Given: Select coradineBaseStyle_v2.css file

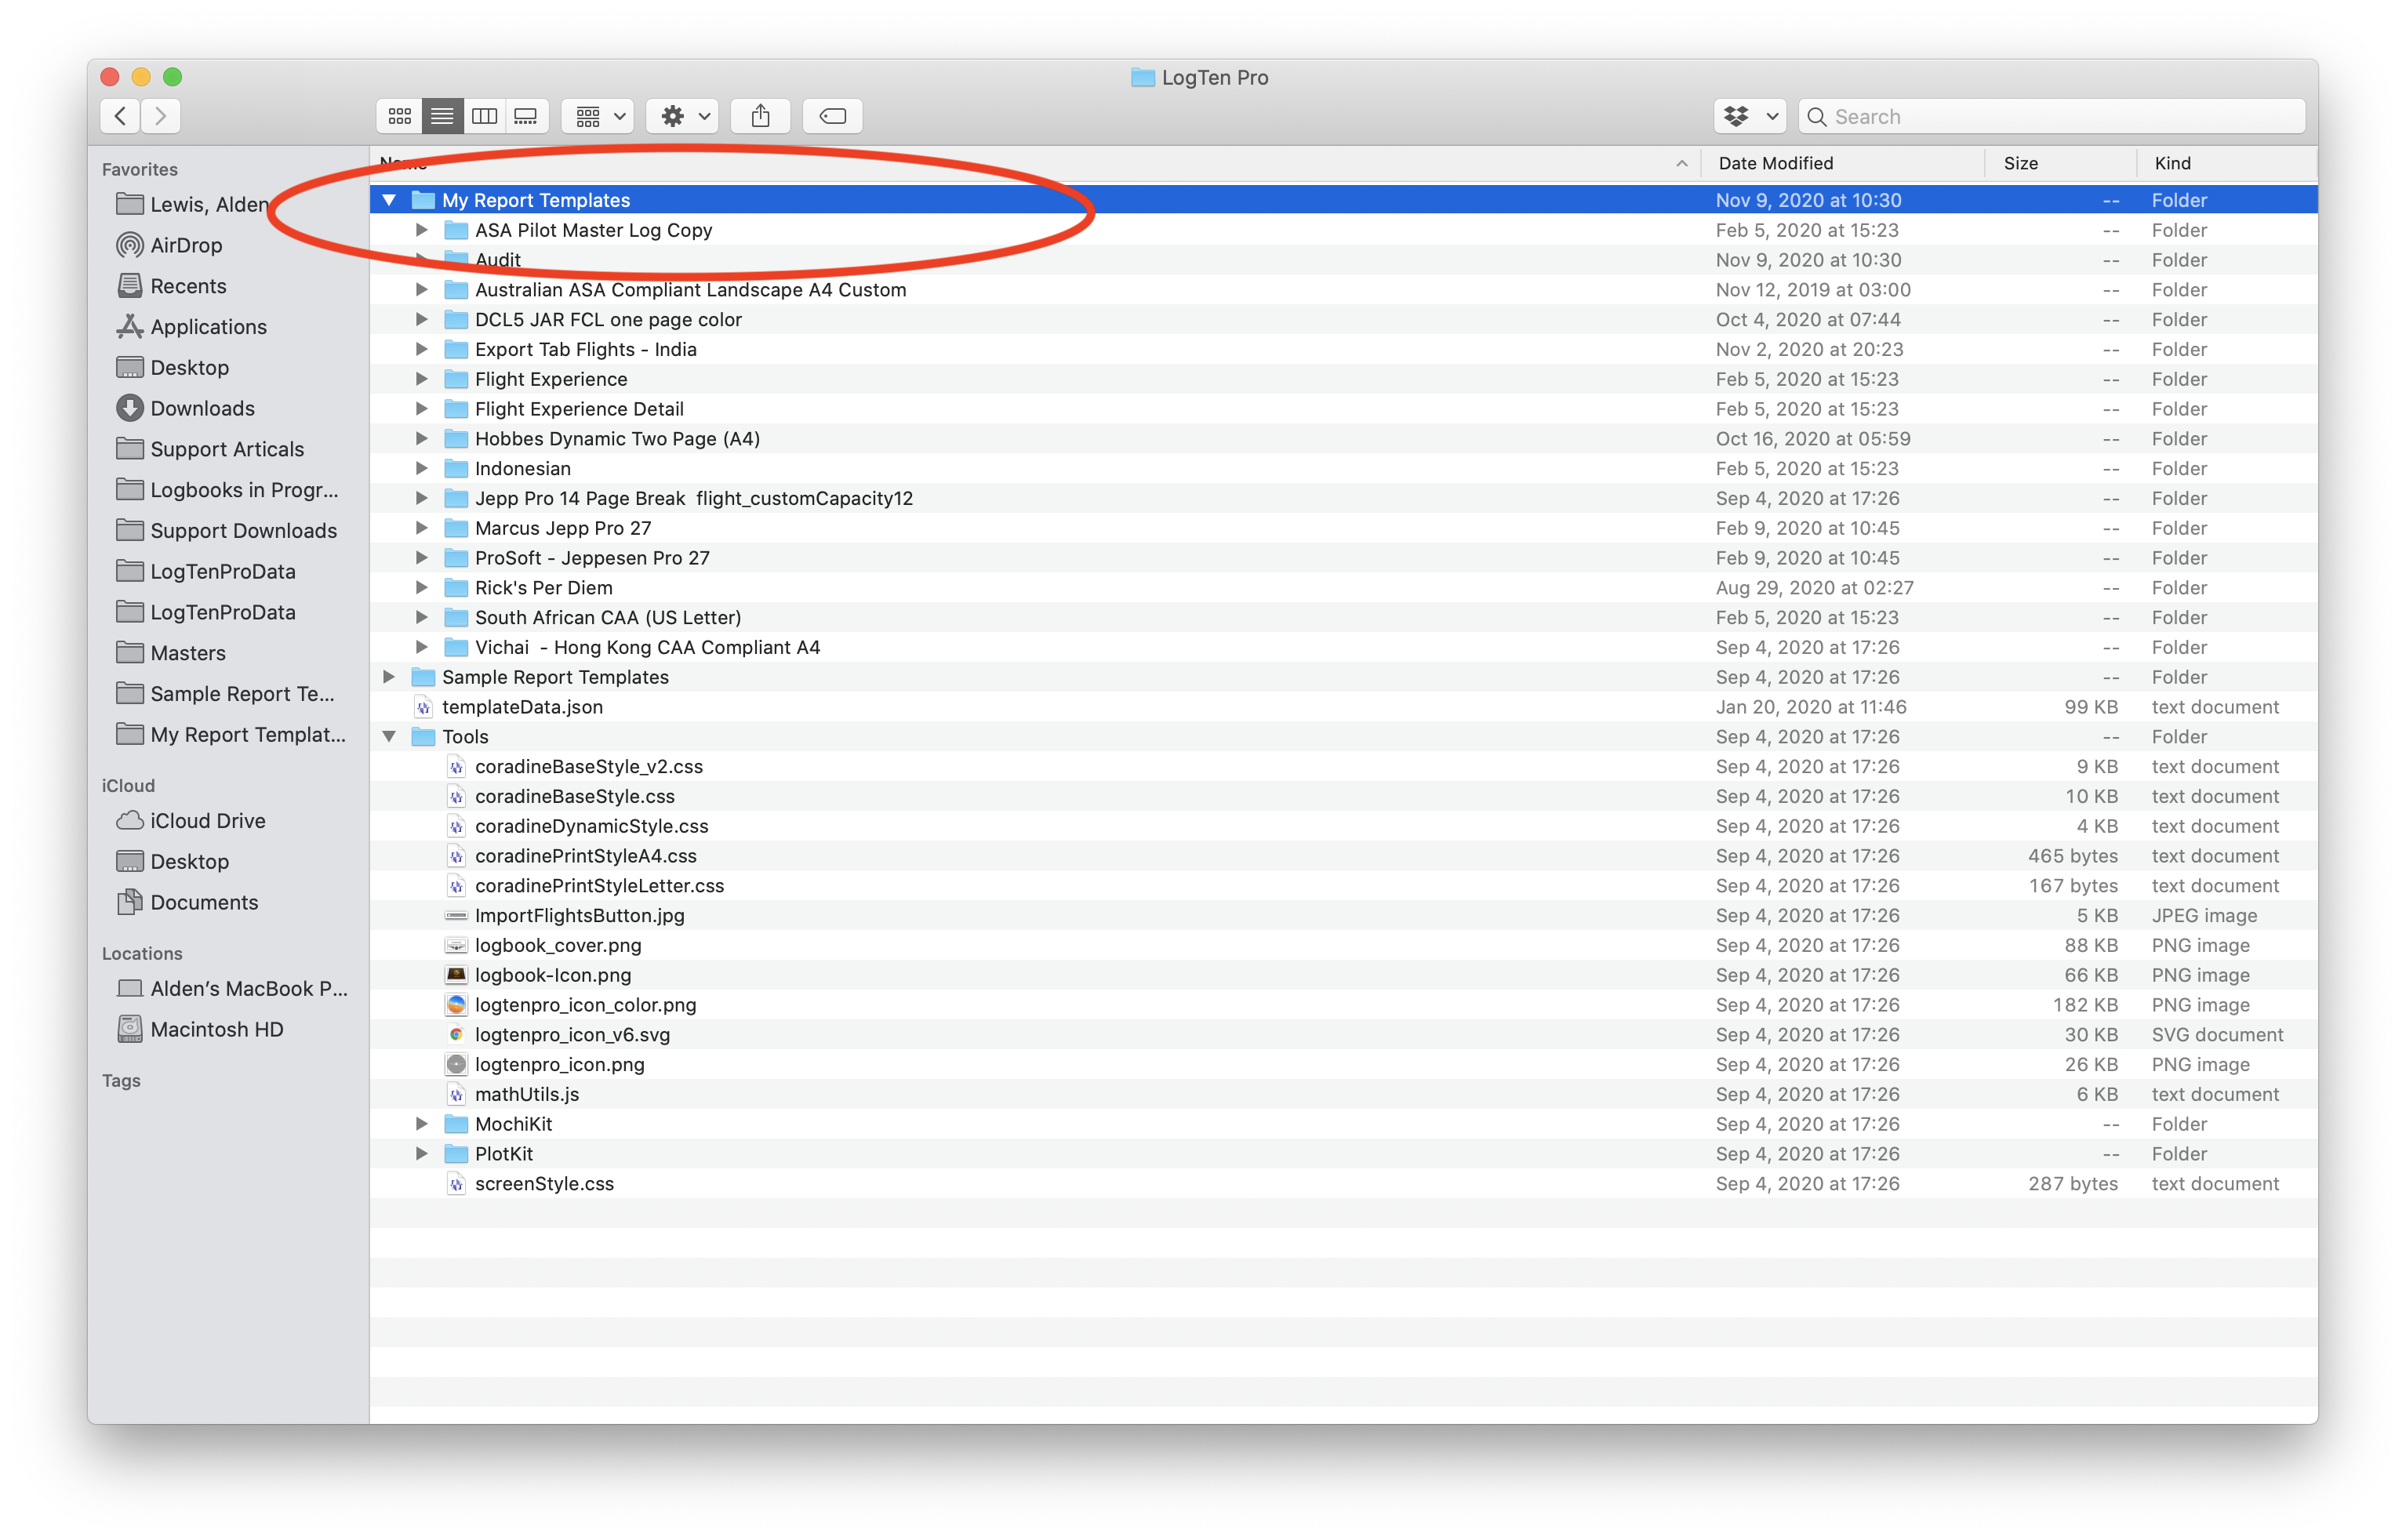Looking at the screenshot, I should pos(1343,767).
